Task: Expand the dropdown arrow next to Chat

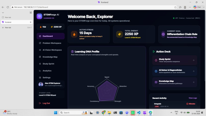Action: pyautogui.click(x=204, y=7)
